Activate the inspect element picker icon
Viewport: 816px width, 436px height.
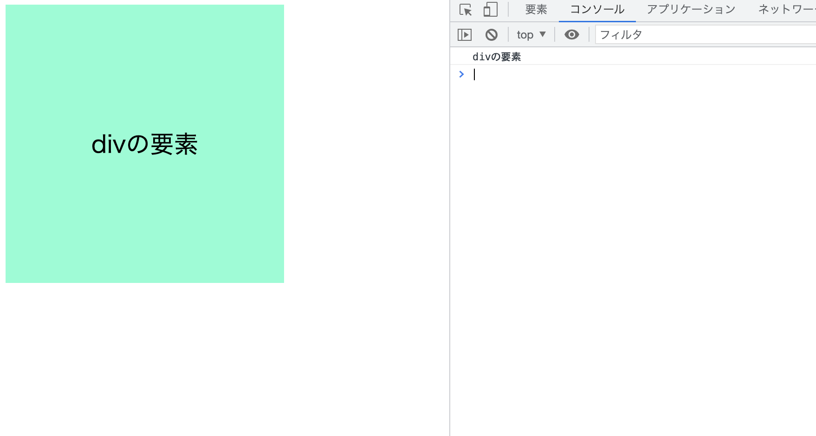pyautogui.click(x=465, y=10)
